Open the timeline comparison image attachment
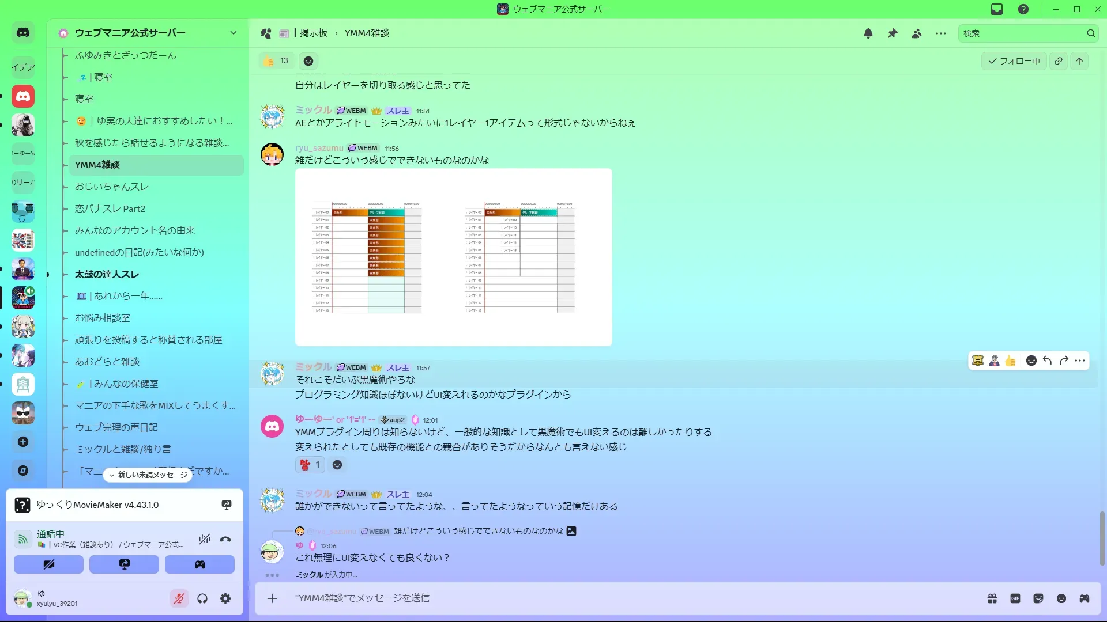1107x622 pixels. 453,257
